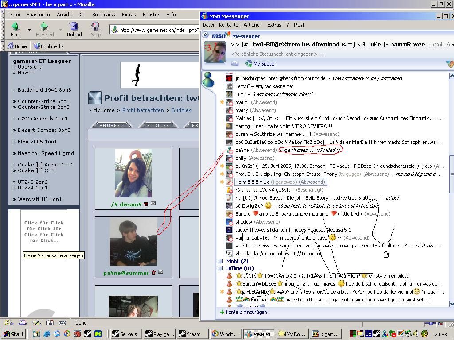Open the Forward button history dropdown arrow
This screenshot has width=454, height=340.
click(x=60, y=30)
